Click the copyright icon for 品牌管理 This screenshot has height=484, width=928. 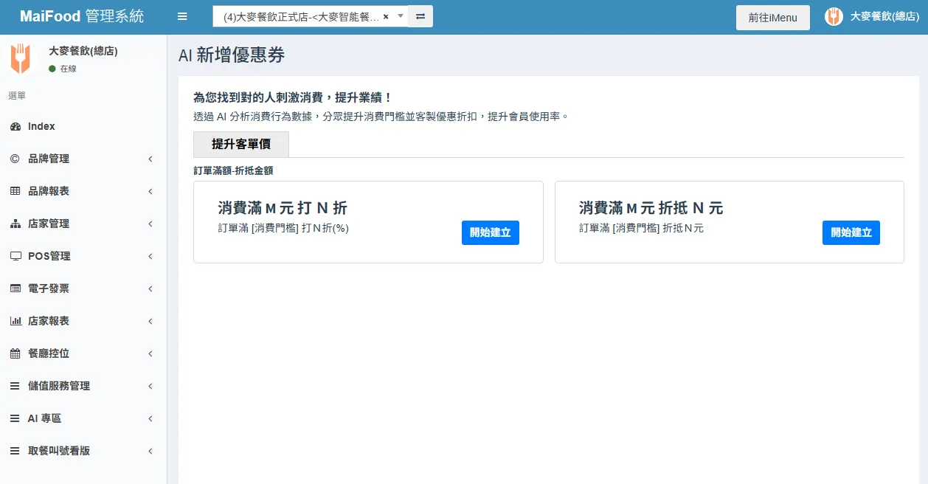point(15,159)
